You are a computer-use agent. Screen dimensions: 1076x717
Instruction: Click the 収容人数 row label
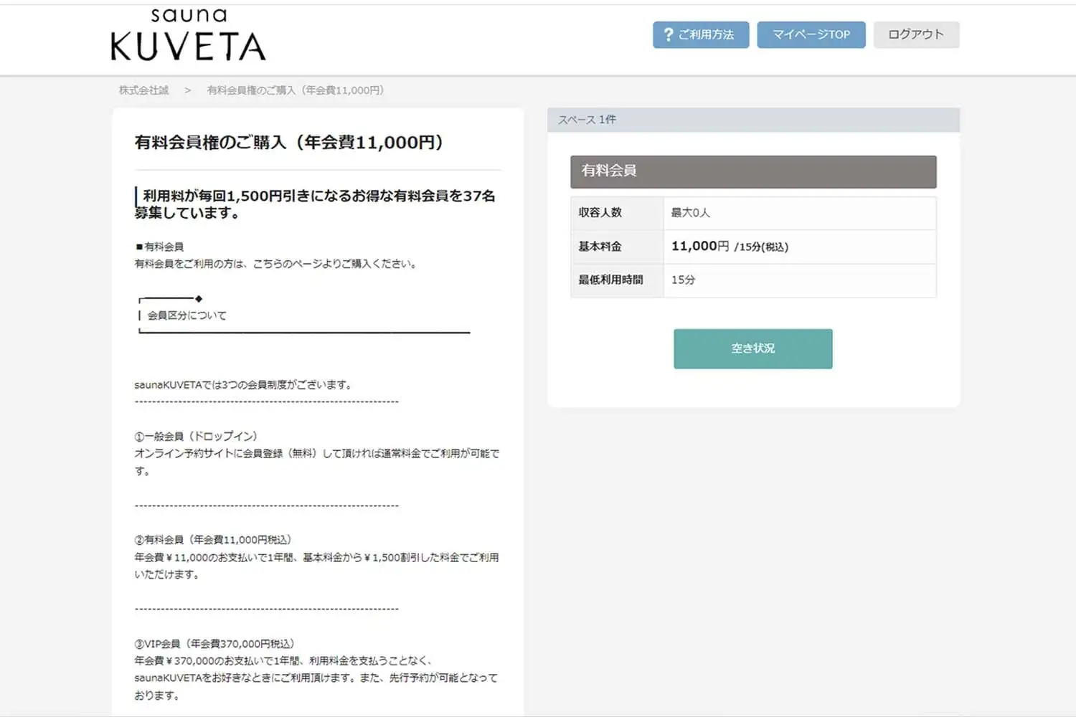600,213
